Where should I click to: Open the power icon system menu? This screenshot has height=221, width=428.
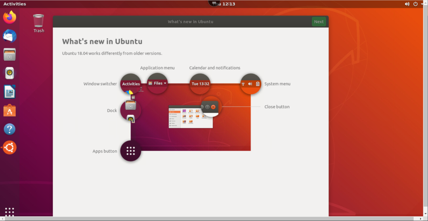(415, 4)
